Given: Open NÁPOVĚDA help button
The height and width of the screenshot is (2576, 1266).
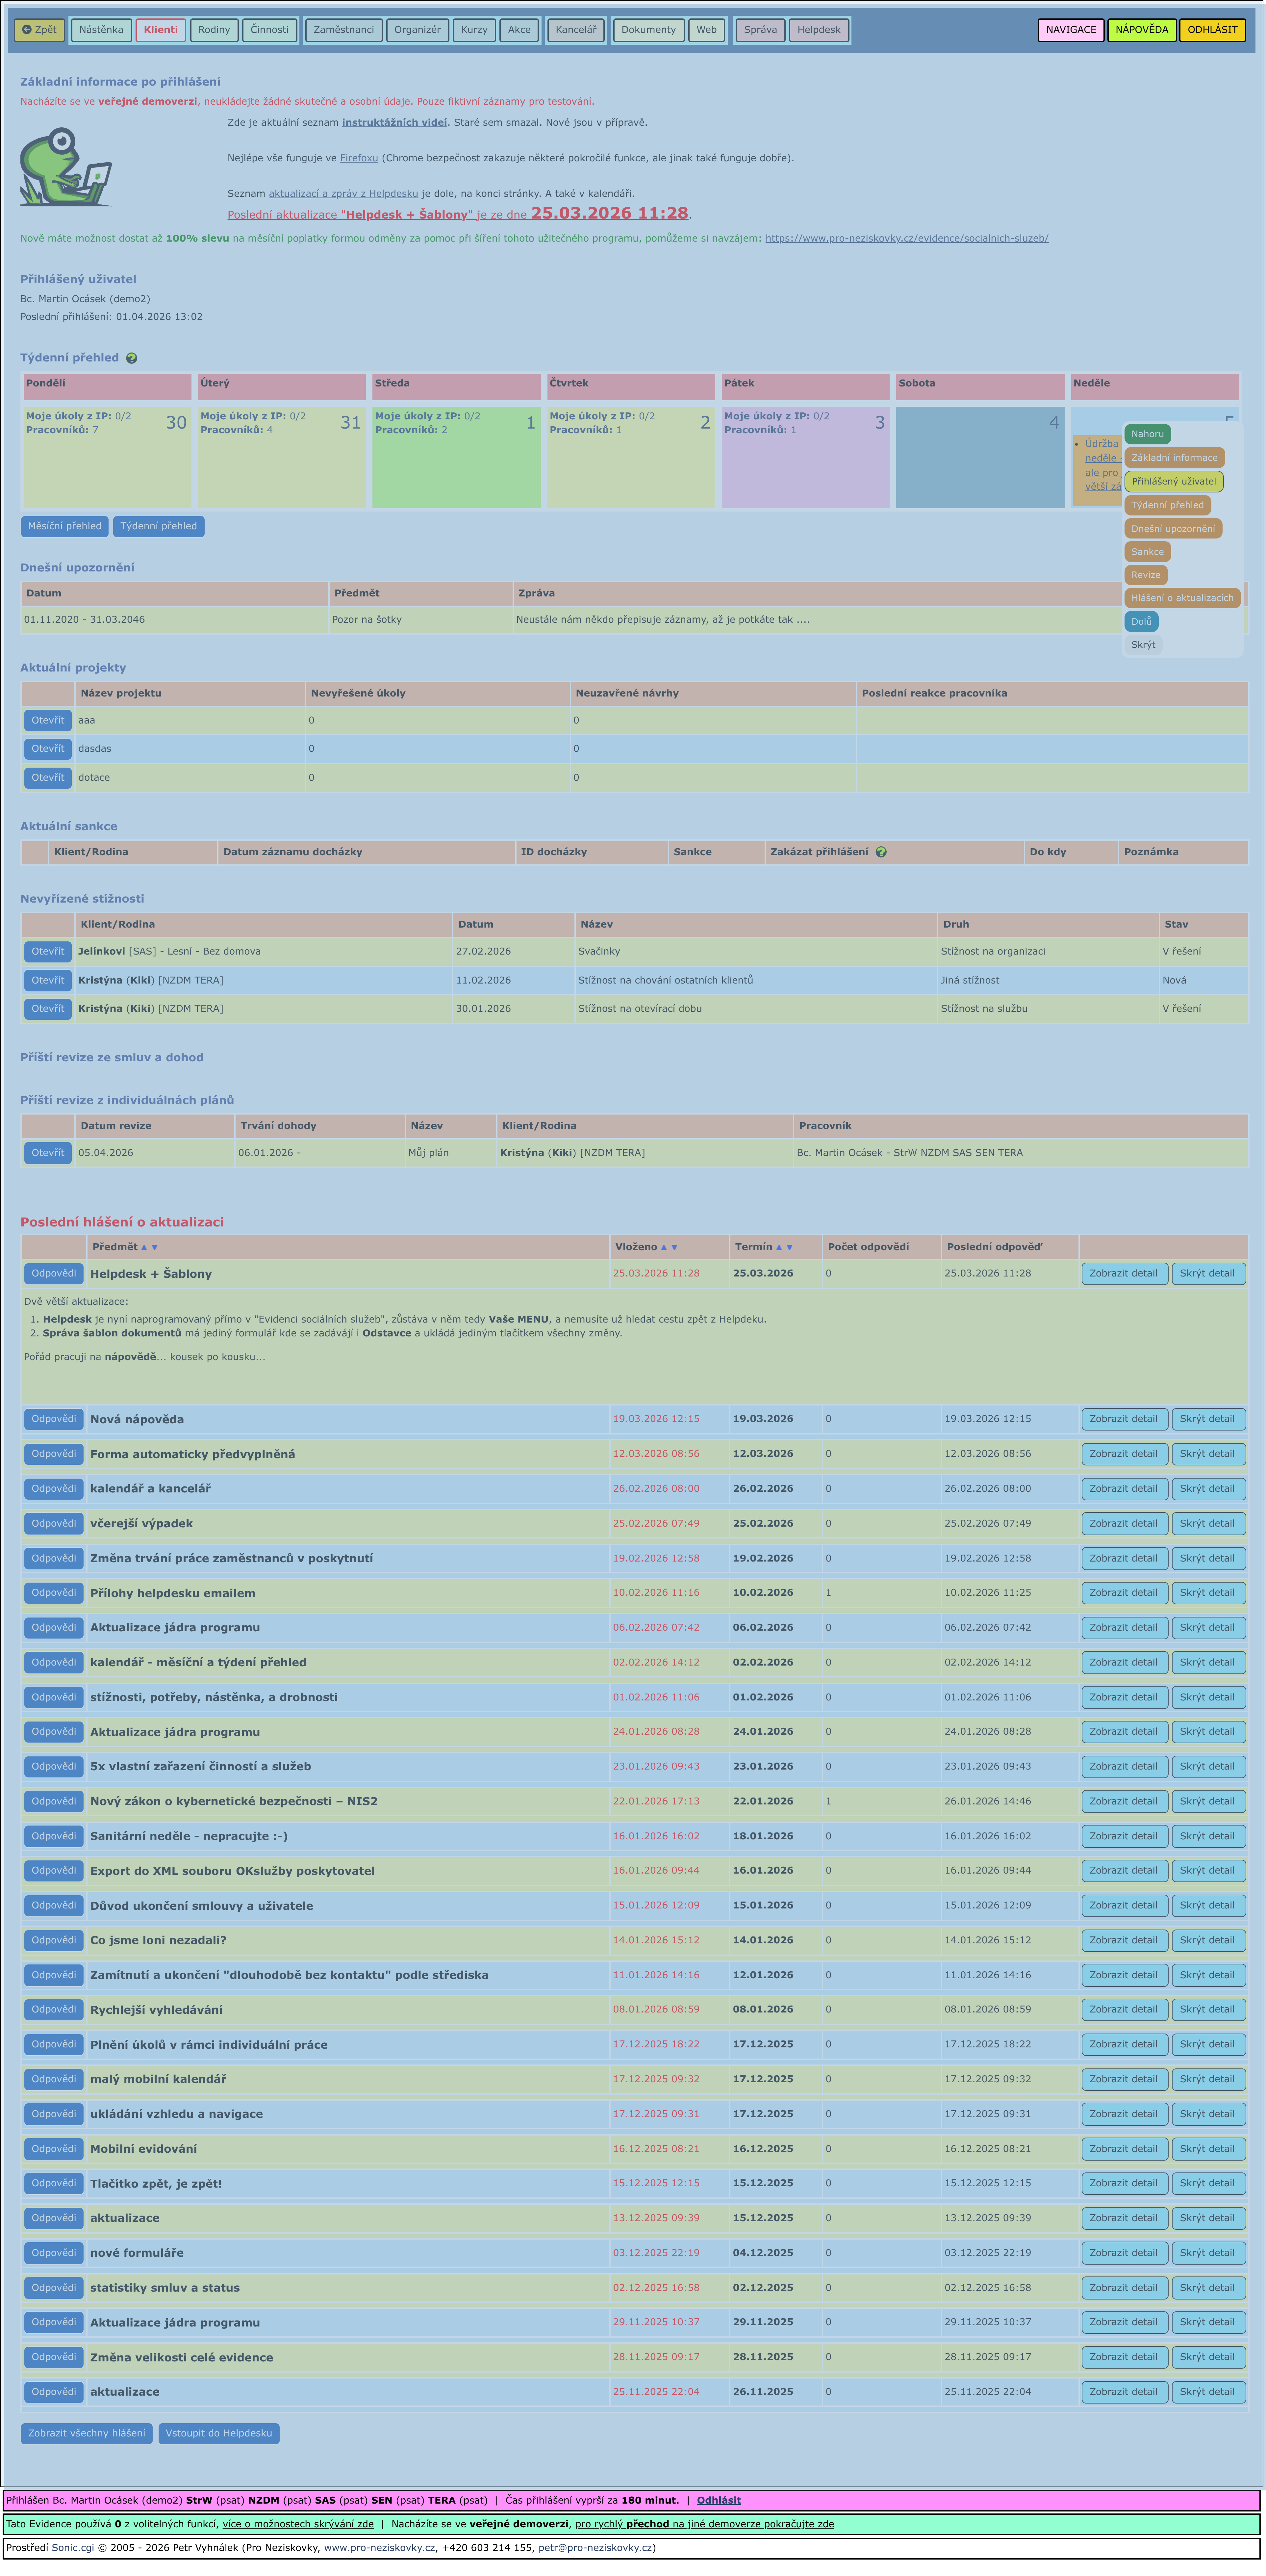Looking at the screenshot, I should click(x=1142, y=30).
